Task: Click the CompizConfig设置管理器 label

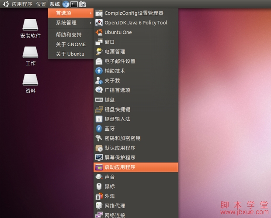Action: (x=134, y=13)
